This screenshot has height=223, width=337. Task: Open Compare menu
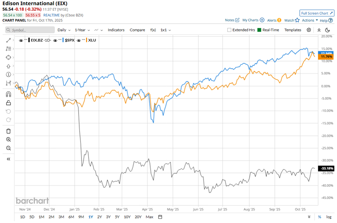(137, 30)
